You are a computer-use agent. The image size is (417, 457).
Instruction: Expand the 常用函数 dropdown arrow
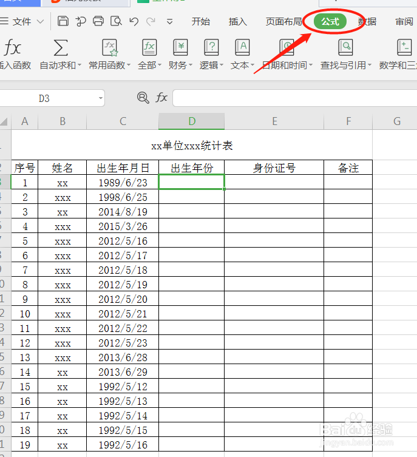tap(129, 65)
